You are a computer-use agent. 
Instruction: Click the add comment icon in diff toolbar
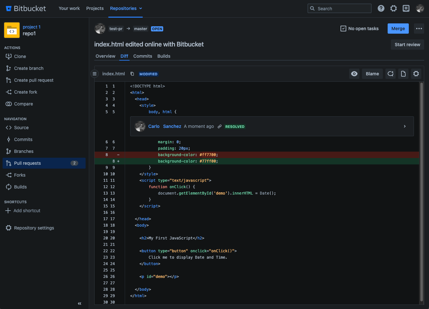point(391,74)
